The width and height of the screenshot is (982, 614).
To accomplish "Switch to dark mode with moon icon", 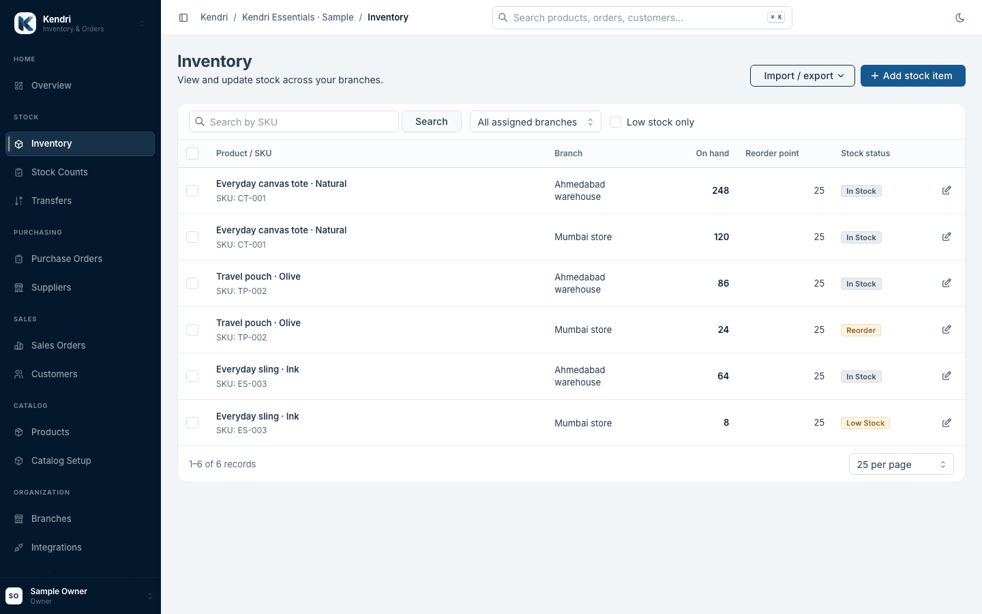I will [960, 18].
